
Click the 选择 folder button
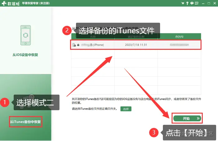(126, 109)
